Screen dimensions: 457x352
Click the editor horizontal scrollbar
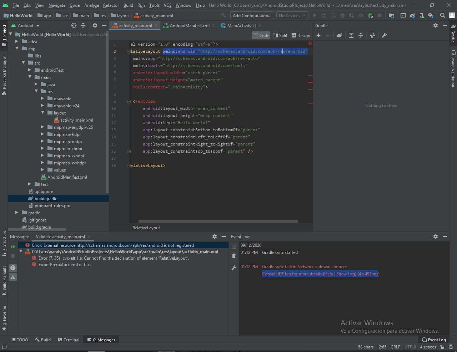(x=218, y=221)
